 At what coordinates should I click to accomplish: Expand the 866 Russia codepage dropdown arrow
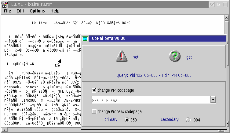pos(213,100)
